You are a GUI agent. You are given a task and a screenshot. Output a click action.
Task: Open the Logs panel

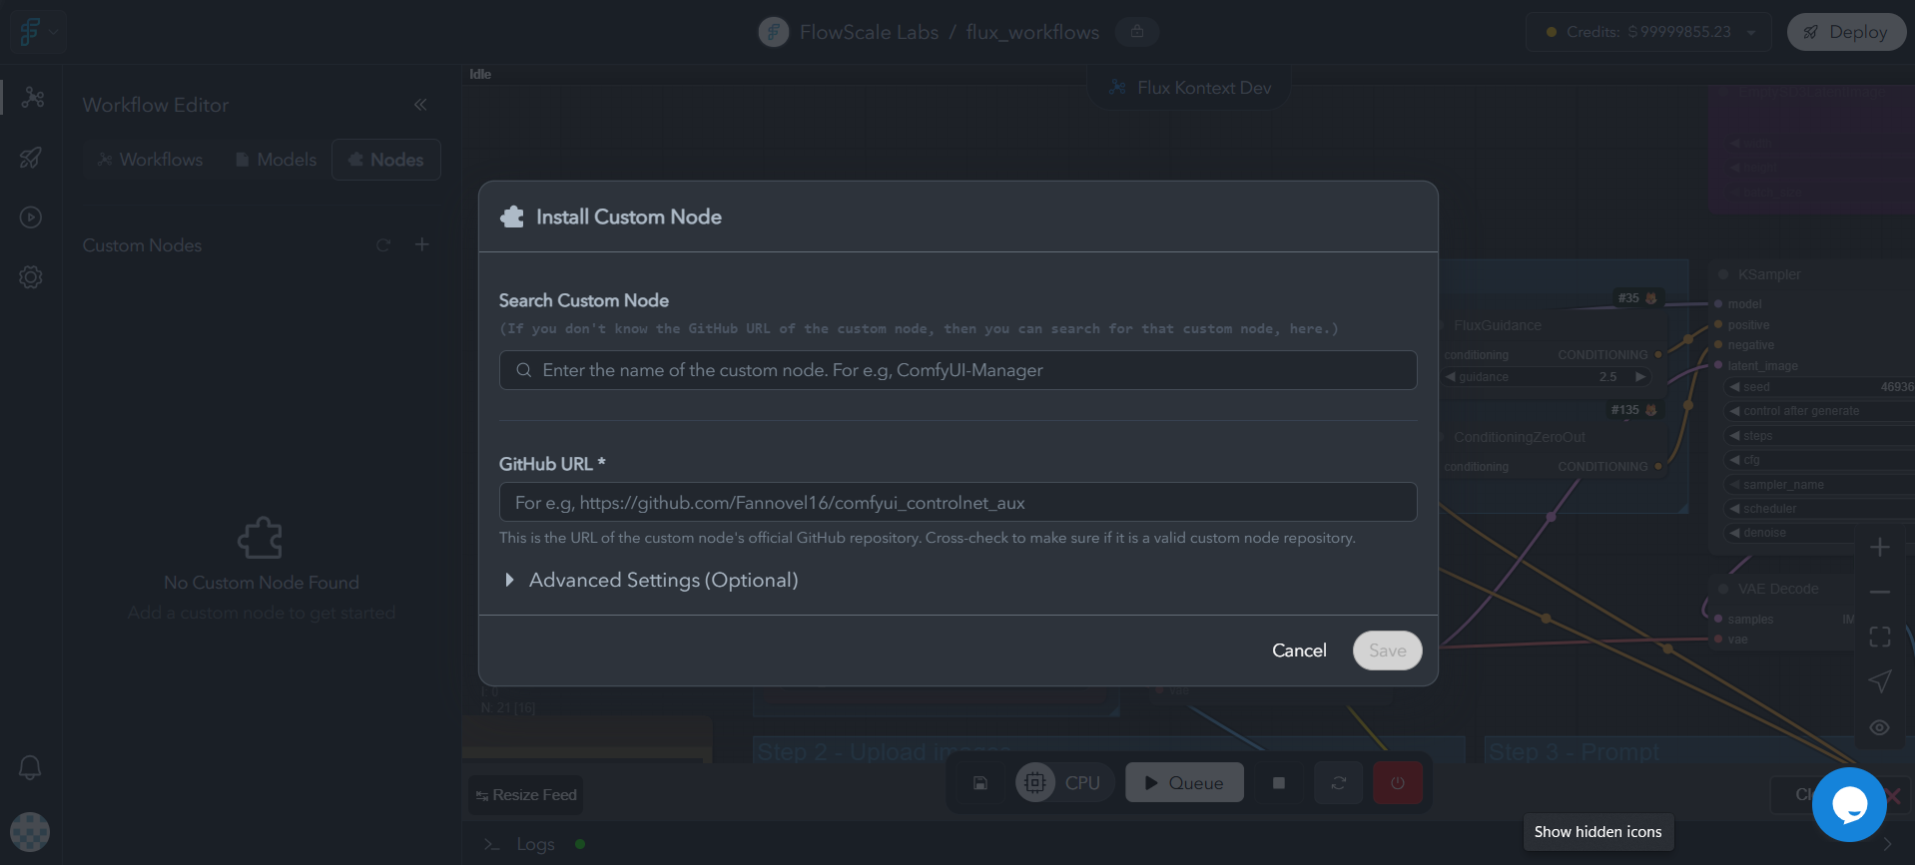point(535,844)
